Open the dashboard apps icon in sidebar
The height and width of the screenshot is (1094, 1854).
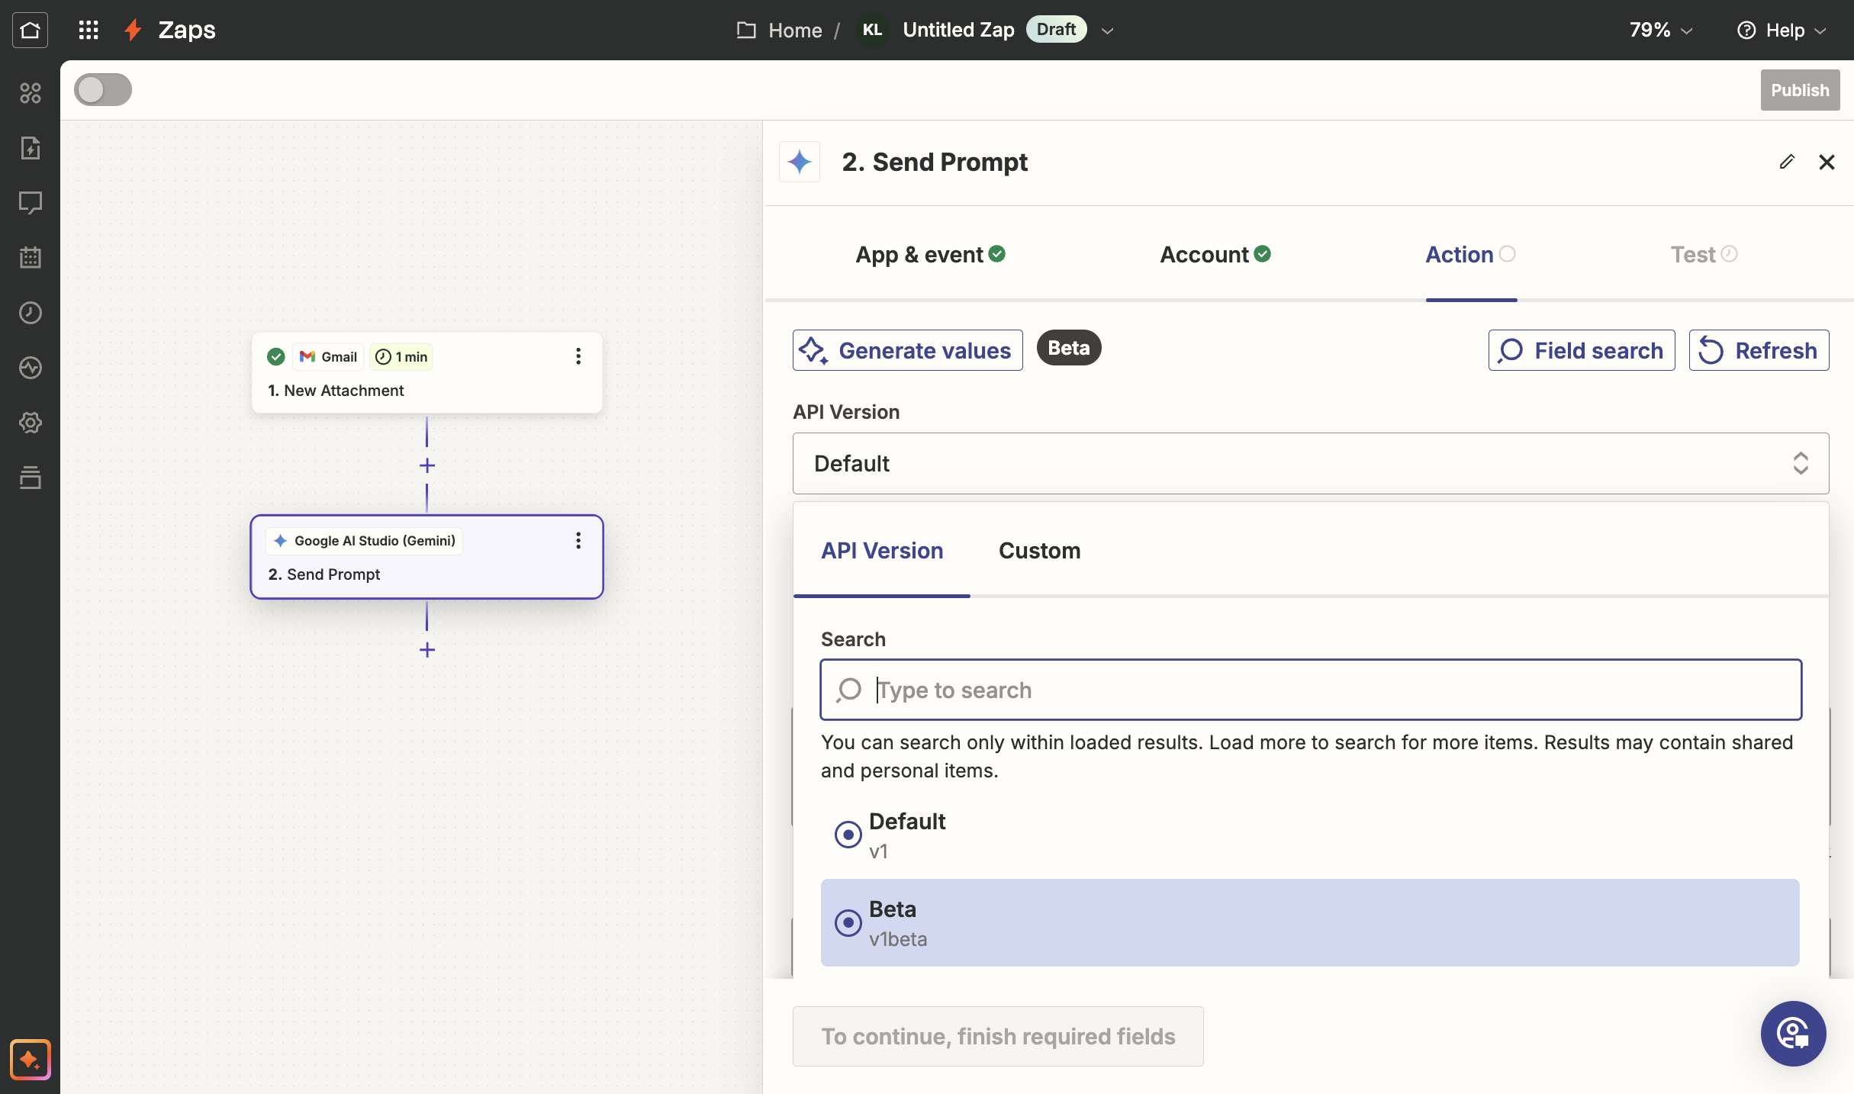[30, 93]
